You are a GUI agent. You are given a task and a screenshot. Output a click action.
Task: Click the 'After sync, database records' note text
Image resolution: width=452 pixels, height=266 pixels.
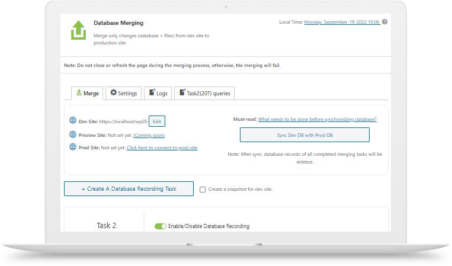tap(304, 158)
